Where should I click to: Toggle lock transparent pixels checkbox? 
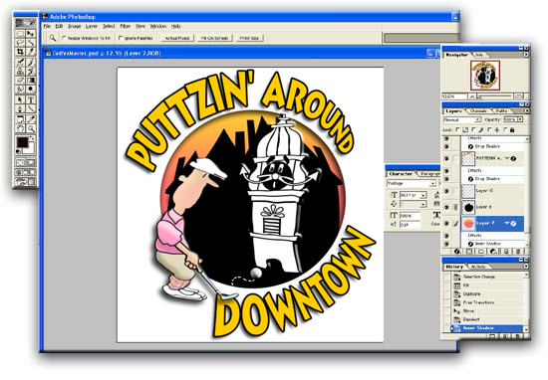pyautogui.click(x=457, y=129)
